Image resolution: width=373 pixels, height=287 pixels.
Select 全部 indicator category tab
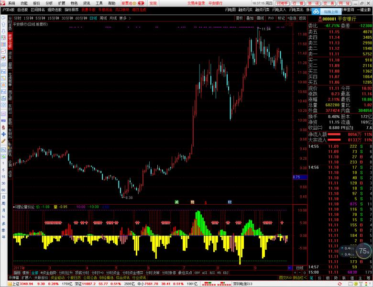click(x=35, y=273)
